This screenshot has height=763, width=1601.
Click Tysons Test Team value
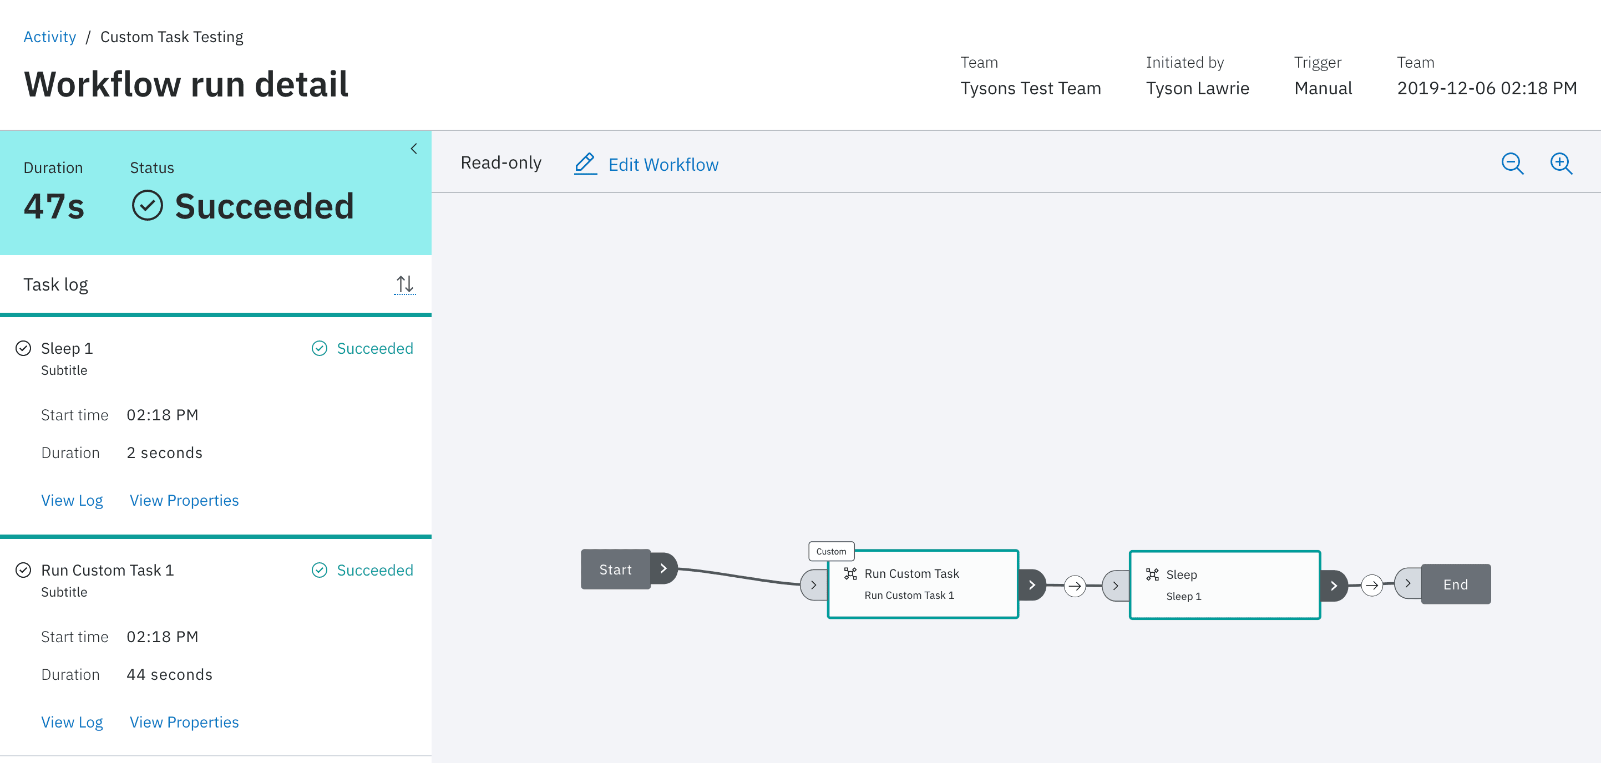click(x=1031, y=88)
